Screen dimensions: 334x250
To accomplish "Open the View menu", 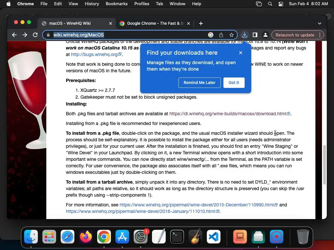I will [x=73, y=4].
